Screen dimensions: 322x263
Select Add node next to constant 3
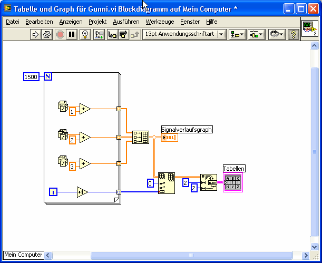pyautogui.click(x=85, y=163)
